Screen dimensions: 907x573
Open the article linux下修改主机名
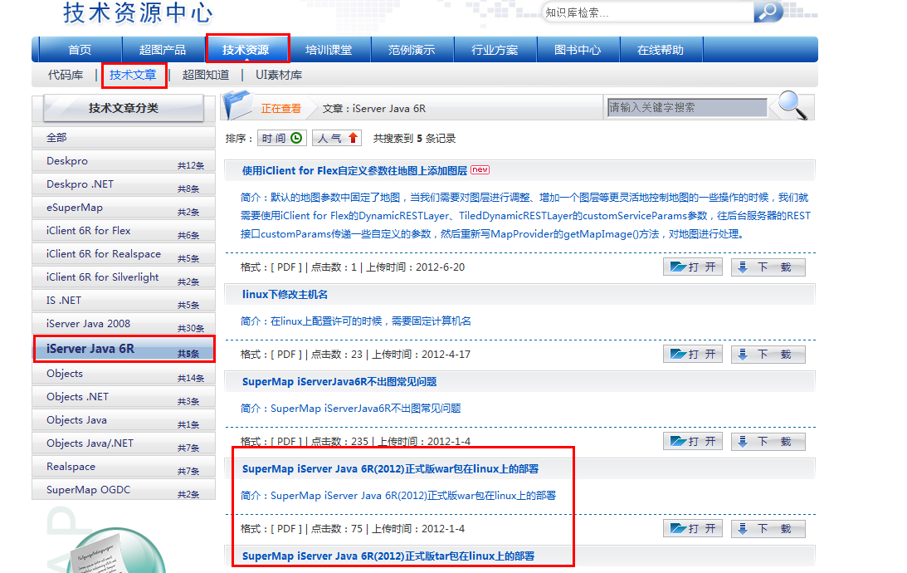tap(285, 295)
